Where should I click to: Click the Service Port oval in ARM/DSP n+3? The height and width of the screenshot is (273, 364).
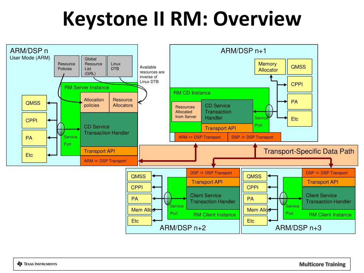pos(283,198)
